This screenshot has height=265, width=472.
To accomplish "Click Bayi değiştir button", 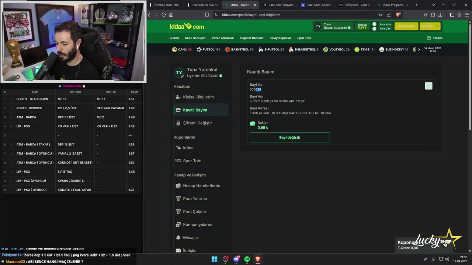I will pos(289,137).
